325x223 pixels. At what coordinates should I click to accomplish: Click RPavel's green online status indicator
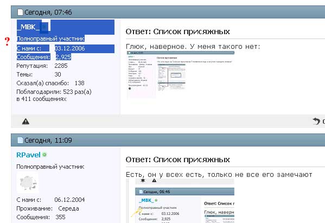pyautogui.click(x=44, y=155)
